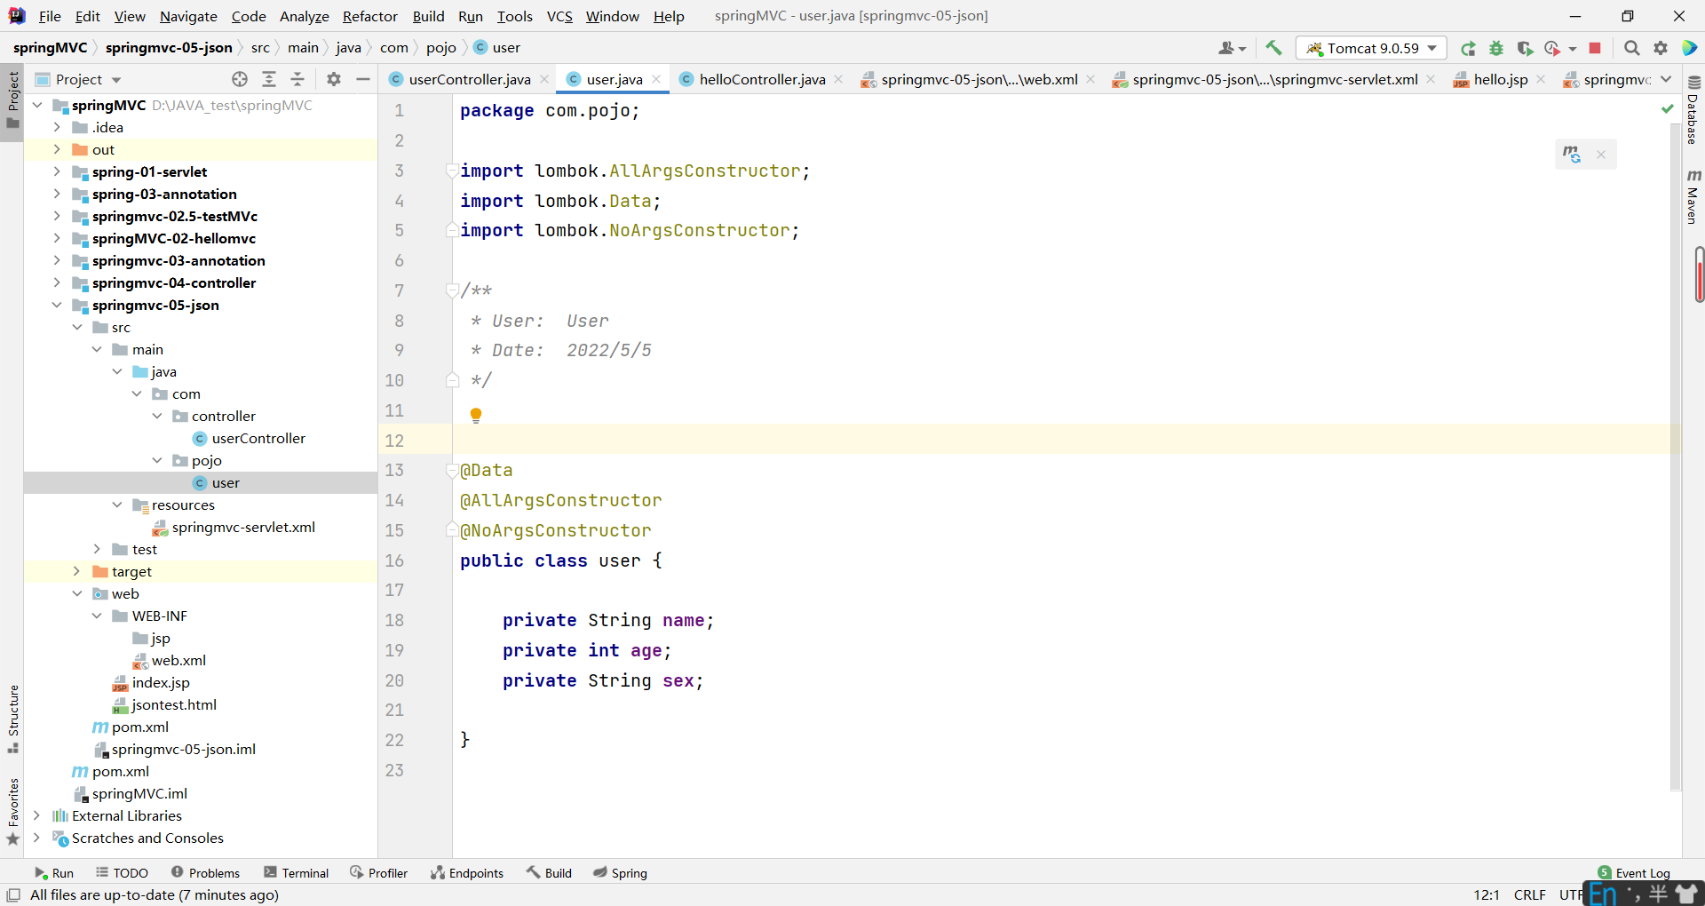
Task: Open Project panel options gear
Action: pos(334,79)
